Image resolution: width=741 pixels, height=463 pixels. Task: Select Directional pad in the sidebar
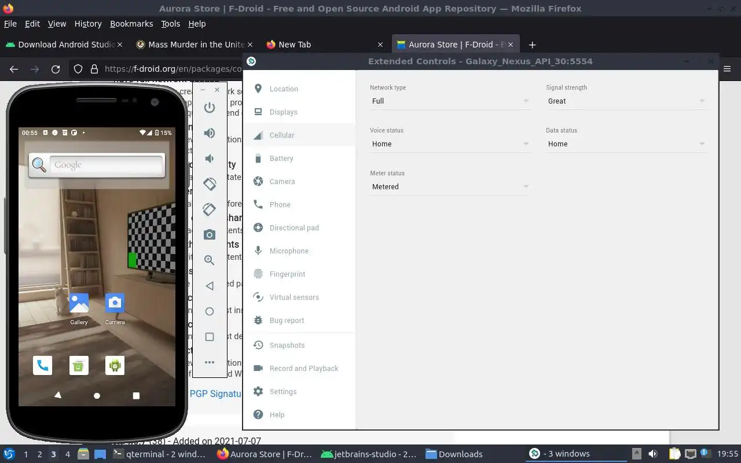point(299,227)
